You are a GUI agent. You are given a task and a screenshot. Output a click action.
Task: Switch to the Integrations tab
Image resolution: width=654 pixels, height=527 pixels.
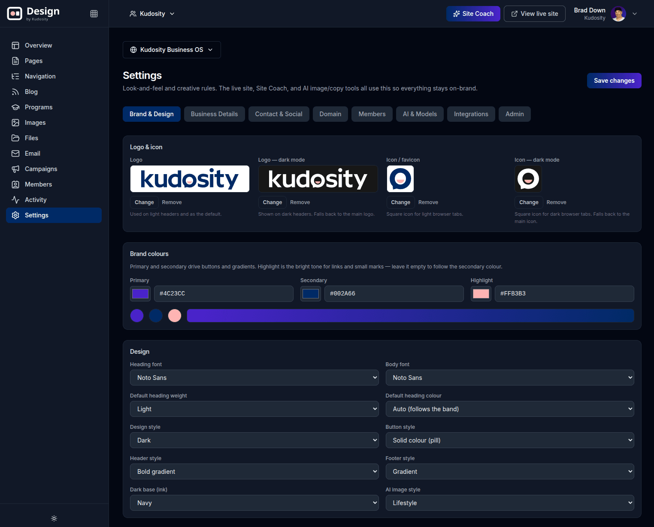471,114
